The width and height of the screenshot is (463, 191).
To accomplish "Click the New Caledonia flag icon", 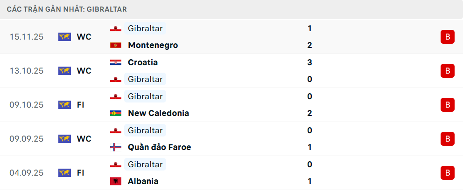I will coord(115,113).
